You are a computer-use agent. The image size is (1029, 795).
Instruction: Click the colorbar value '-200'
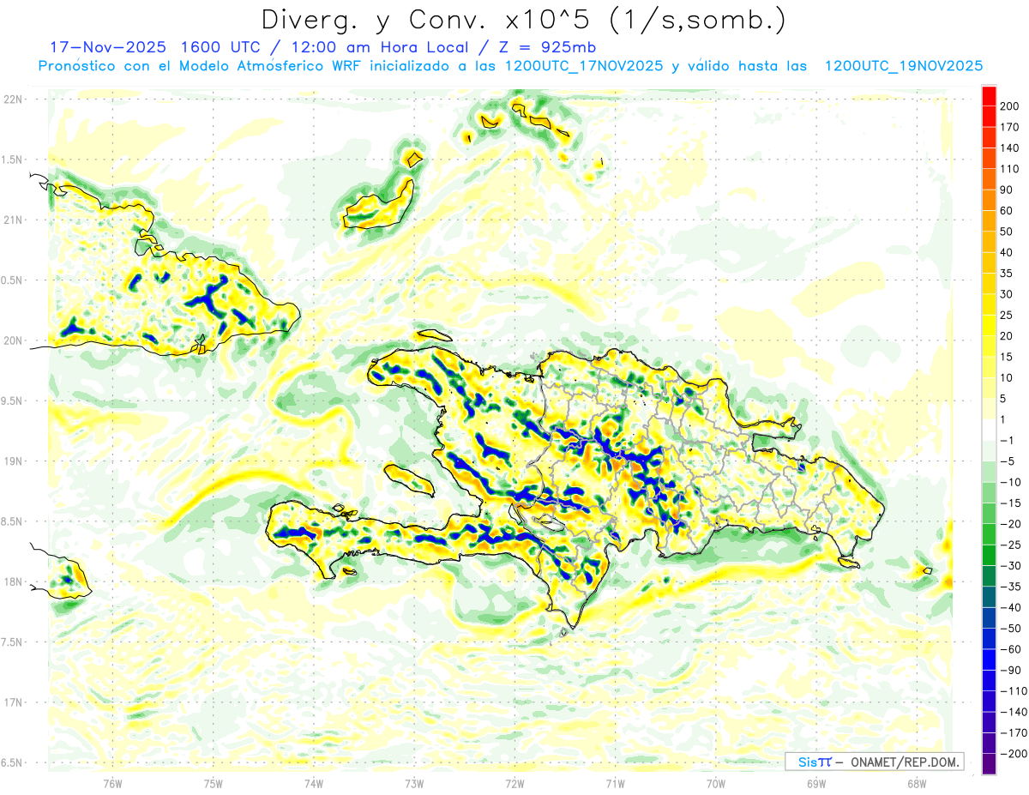tap(1014, 754)
